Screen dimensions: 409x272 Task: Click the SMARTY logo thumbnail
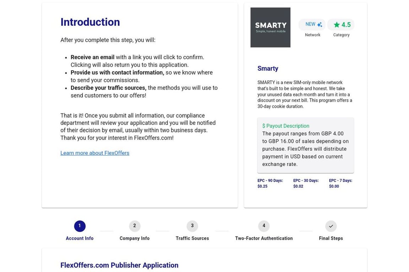[270, 27]
